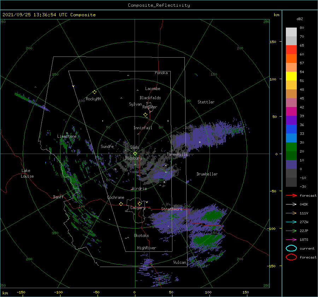This screenshot has width=318, height=297.
Task: Pick the slate purple swatch below 10 dBZ
Action: coord(291,165)
